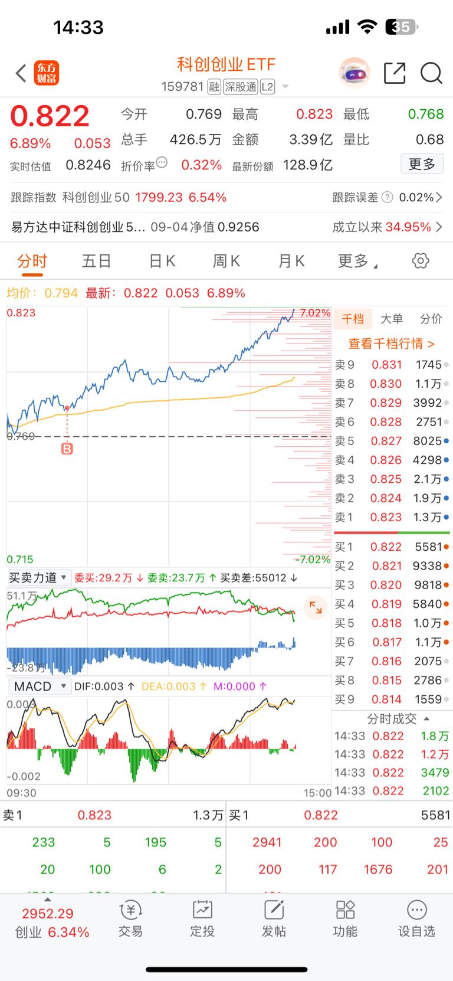Image resolution: width=453 pixels, height=981 pixels.
Task: Open 功能 functions grid icon
Action: coord(345,919)
